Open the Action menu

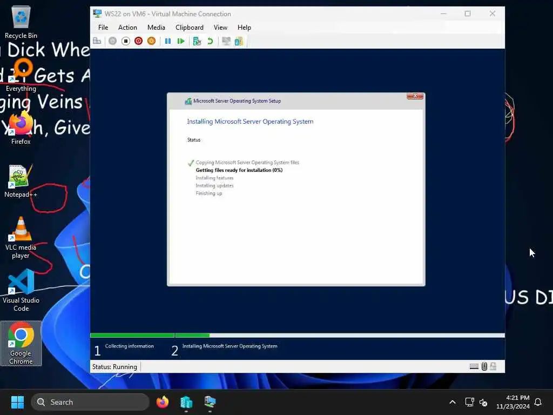point(127,28)
